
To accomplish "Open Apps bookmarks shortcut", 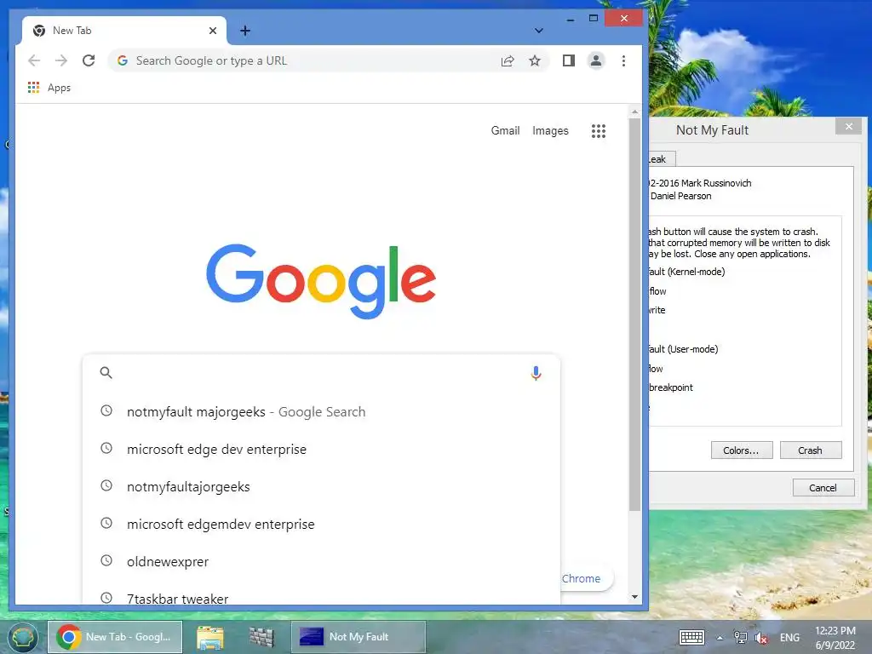I will pyautogui.click(x=49, y=88).
